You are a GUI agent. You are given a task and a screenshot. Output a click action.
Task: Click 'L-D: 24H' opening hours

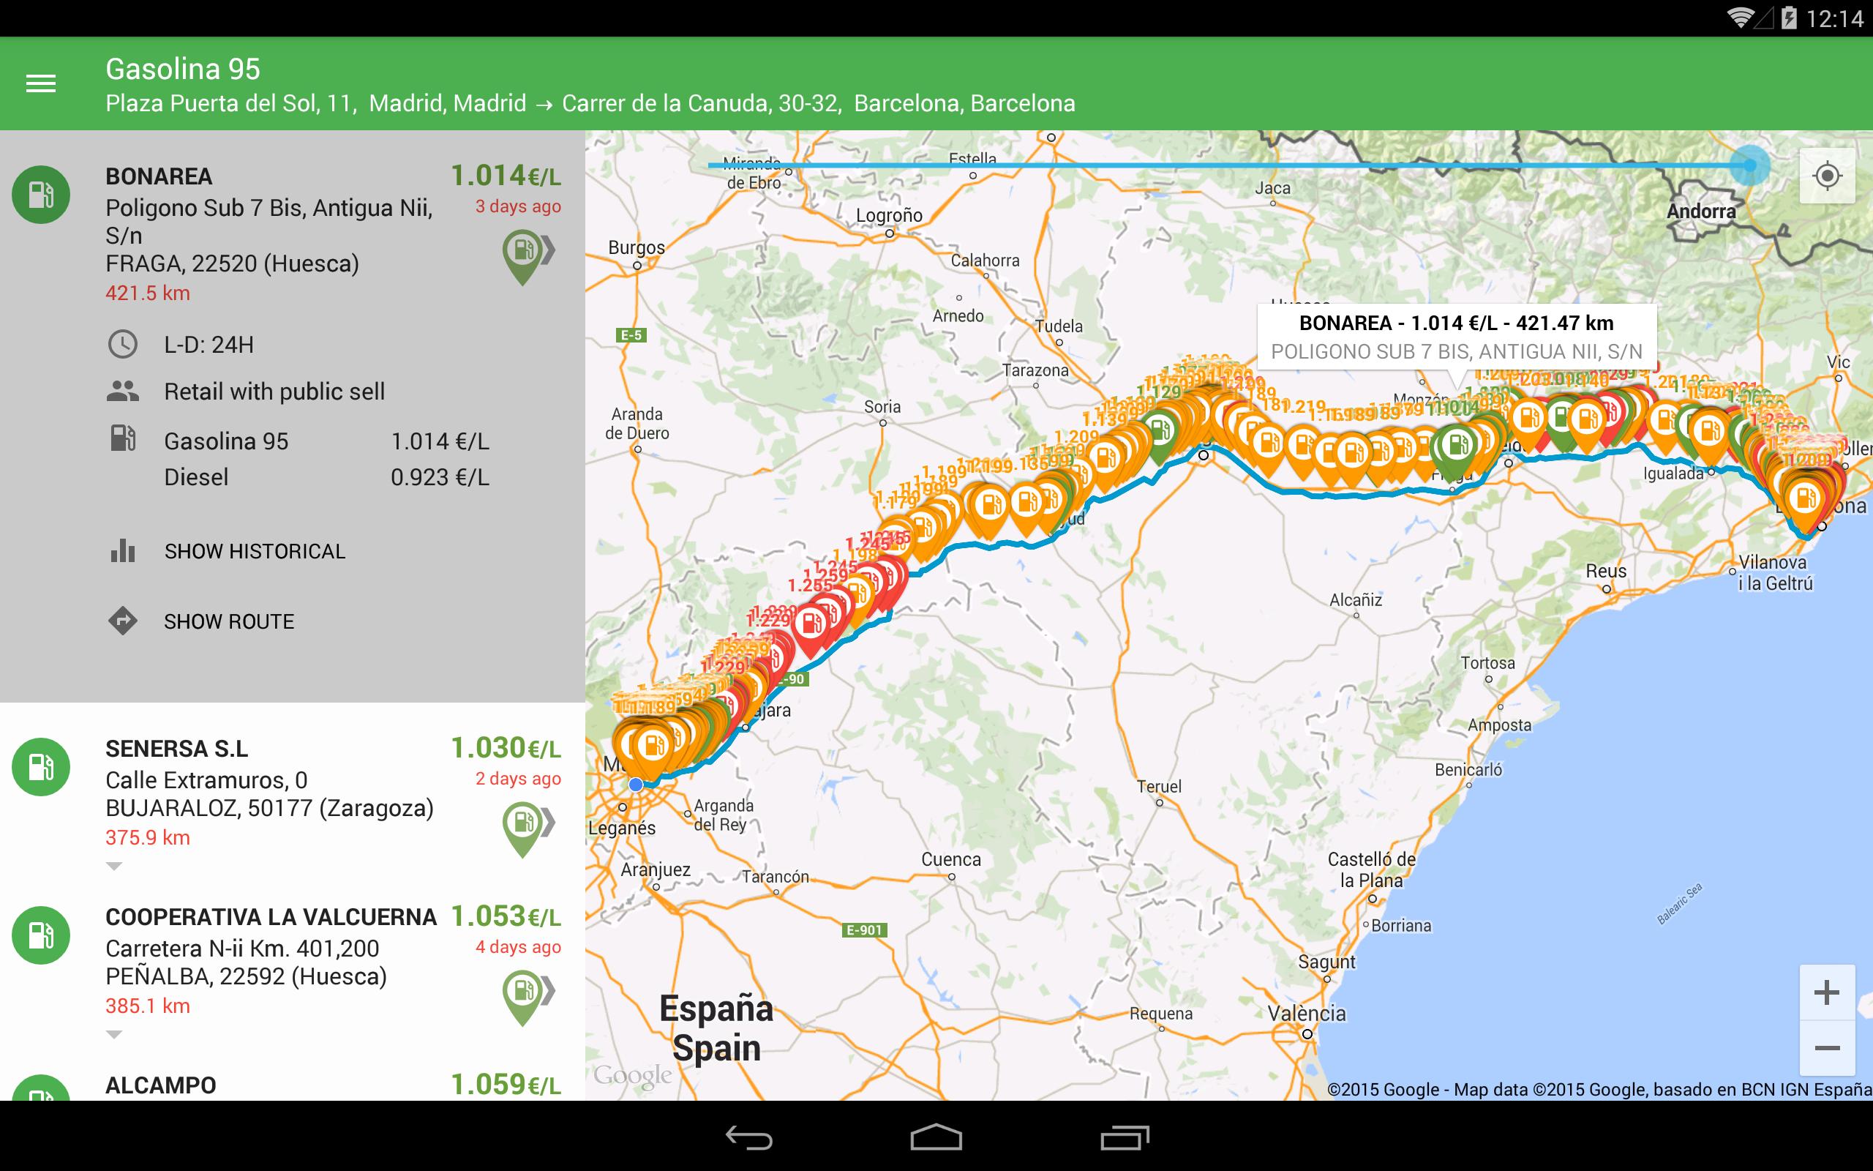(209, 345)
